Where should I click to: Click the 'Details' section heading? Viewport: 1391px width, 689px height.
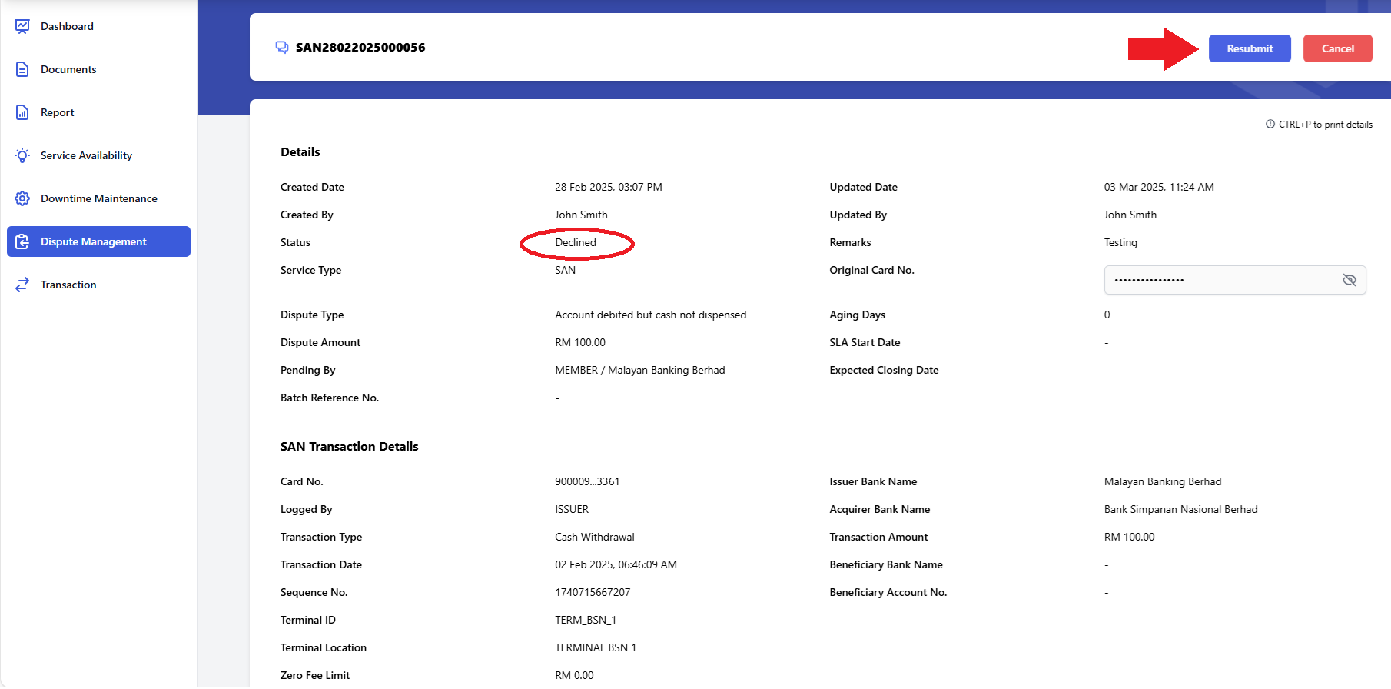(x=300, y=151)
